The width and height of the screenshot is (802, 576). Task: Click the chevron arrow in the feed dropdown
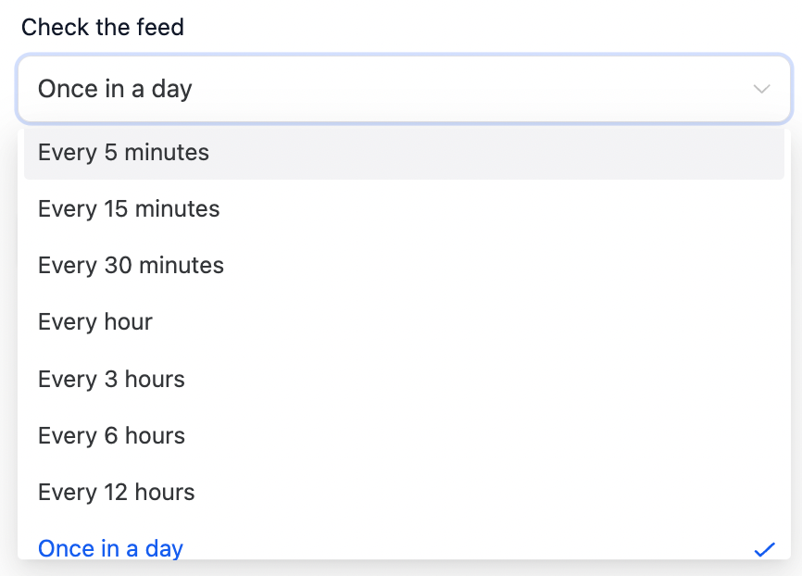click(x=761, y=89)
